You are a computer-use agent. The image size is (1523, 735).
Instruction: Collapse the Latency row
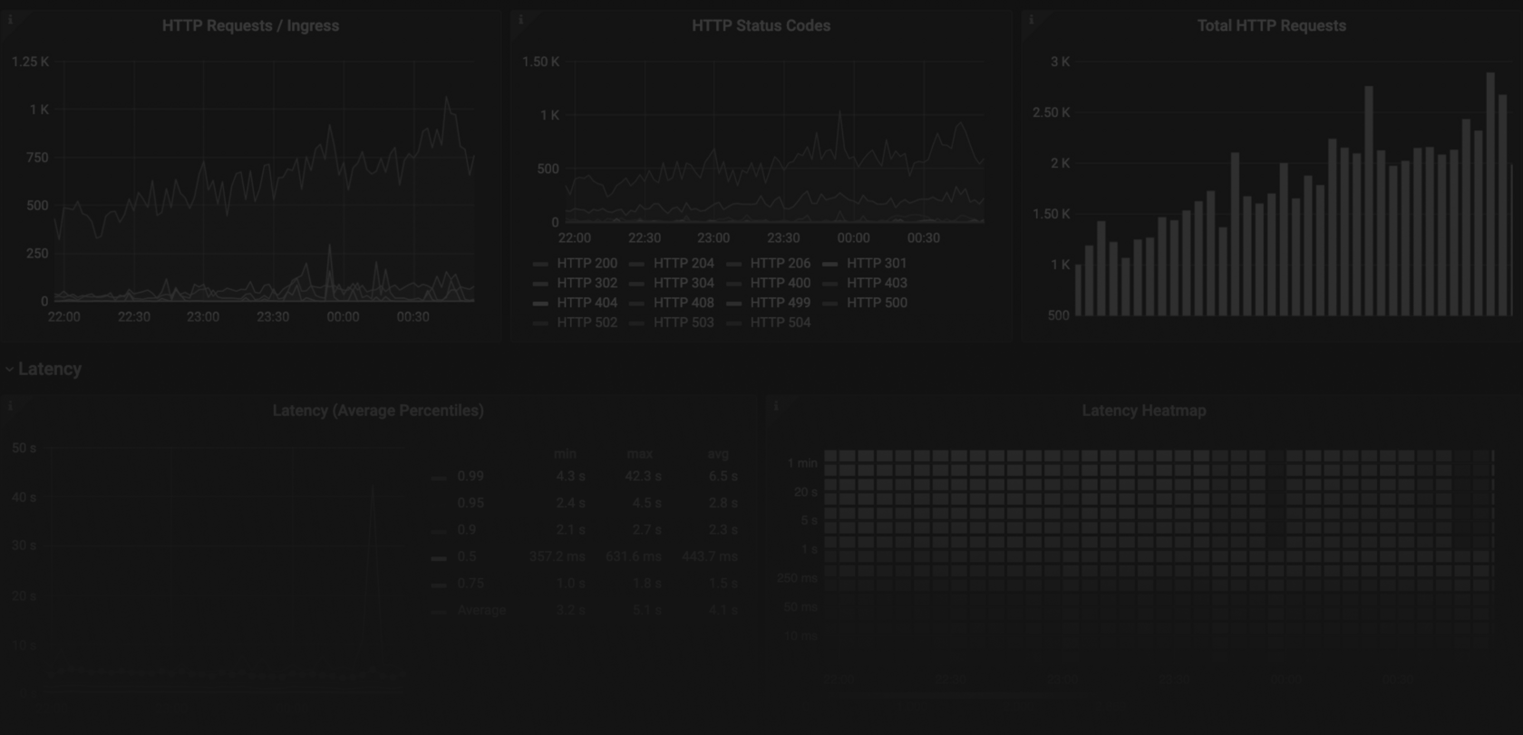(44, 369)
